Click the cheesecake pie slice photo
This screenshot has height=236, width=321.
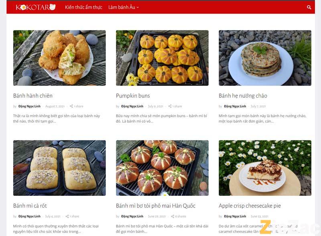click(265, 168)
